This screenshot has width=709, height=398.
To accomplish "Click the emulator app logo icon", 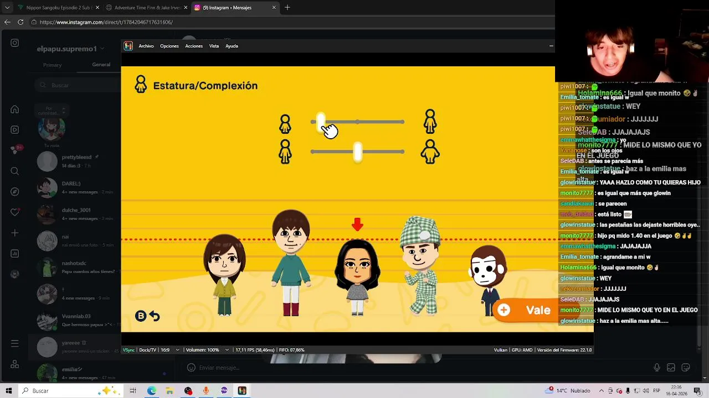I will 129,46.
